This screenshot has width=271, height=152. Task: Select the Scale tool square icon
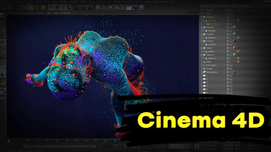tap(30, 7)
